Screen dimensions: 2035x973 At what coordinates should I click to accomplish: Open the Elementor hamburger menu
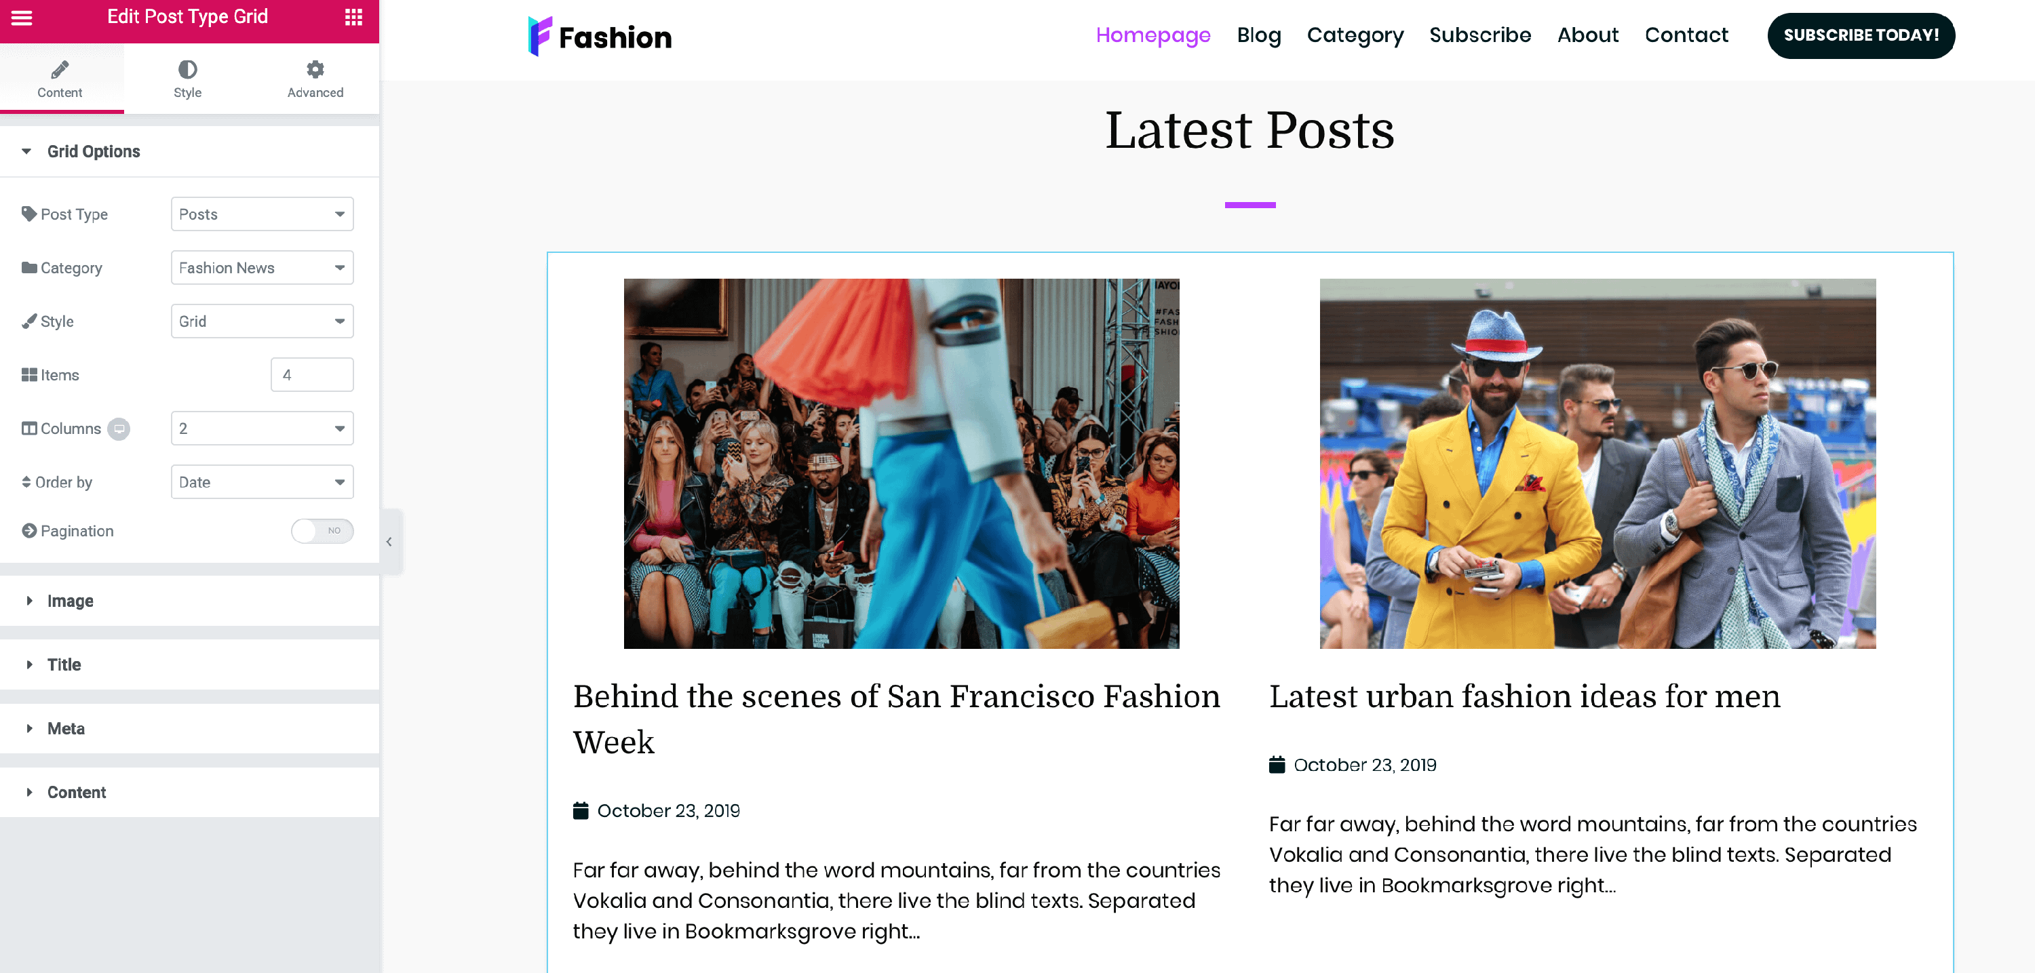click(x=22, y=18)
